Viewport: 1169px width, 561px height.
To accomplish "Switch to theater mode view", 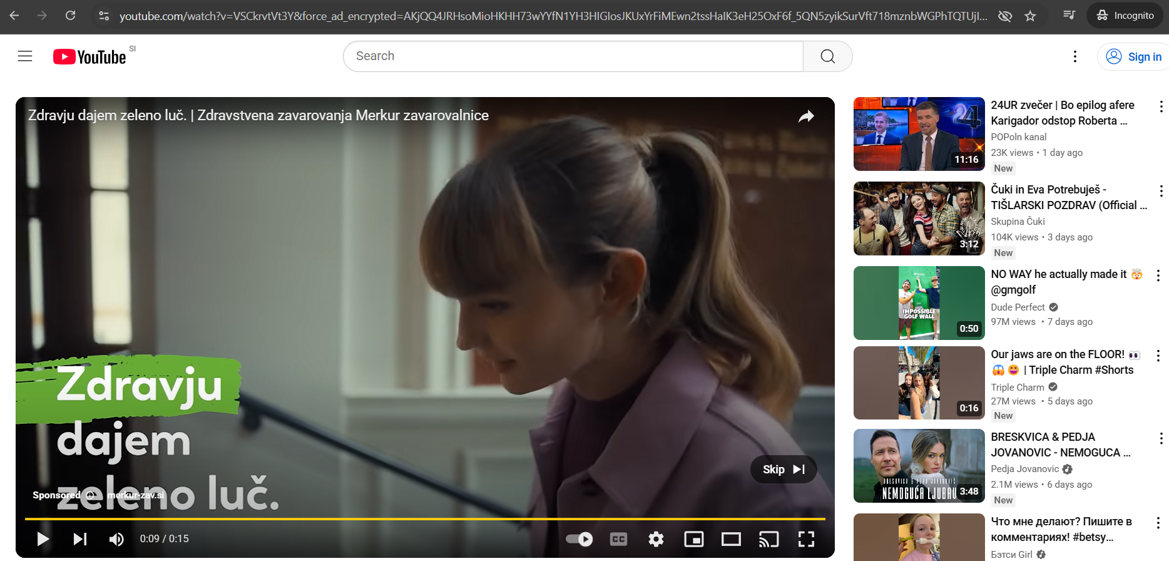I will tap(731, 539).
